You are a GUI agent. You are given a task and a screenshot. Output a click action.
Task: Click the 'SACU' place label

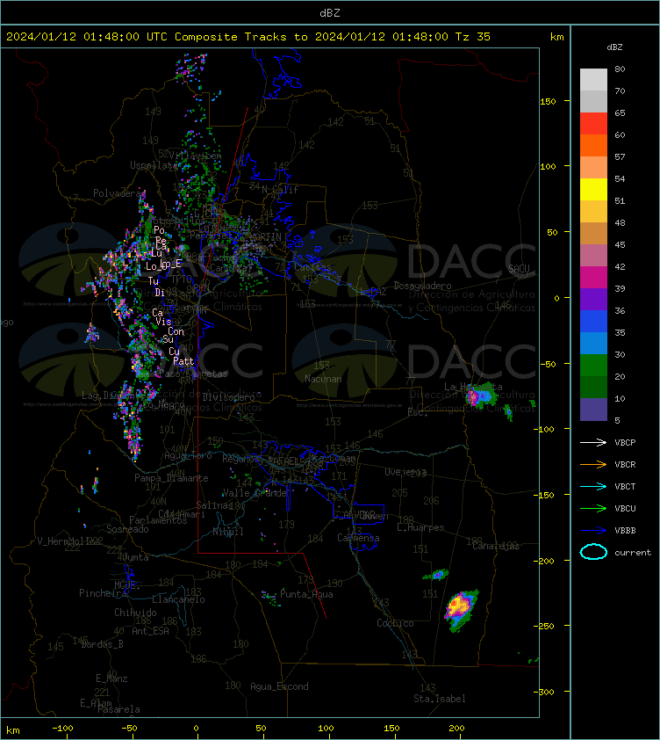(x=519, y=269)
